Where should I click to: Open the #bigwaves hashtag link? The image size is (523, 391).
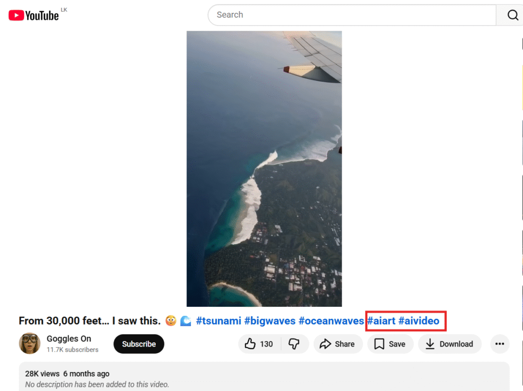pyautogui.click(x=270, y=321)
